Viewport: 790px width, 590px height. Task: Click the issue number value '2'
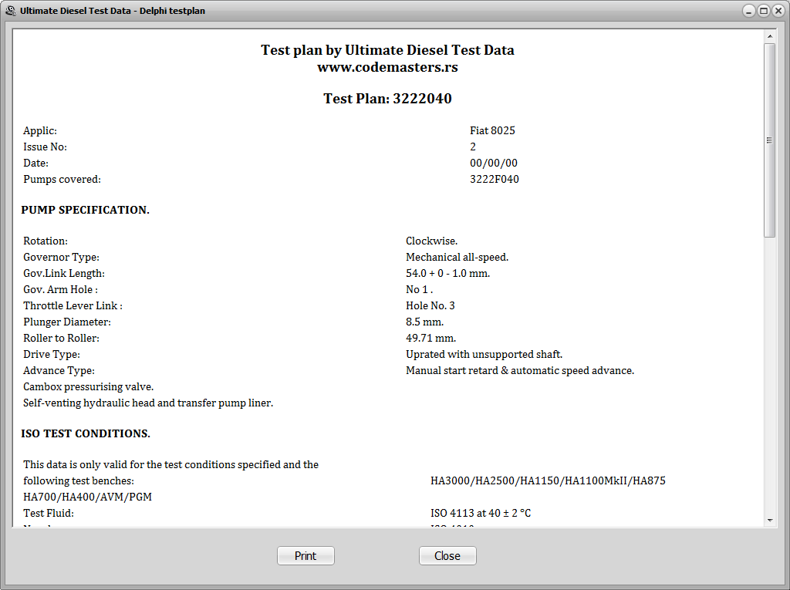[473, 147]
